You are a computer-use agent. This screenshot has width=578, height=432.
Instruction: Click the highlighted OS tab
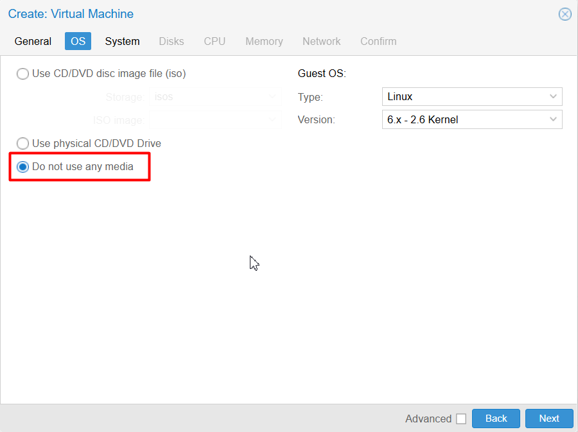[78, 41]
